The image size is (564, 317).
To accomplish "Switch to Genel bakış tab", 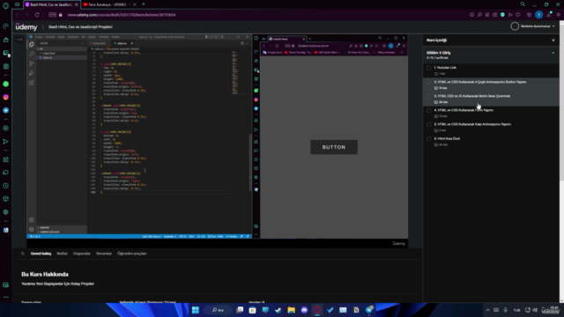I will pyautogui.click(x=41, y=254).
